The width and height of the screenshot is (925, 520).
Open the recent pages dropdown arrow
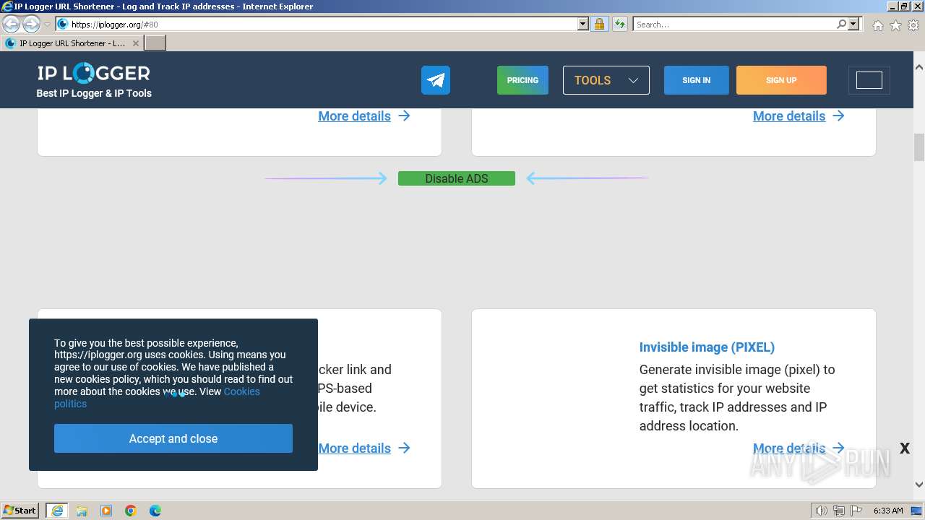point(47,25)
